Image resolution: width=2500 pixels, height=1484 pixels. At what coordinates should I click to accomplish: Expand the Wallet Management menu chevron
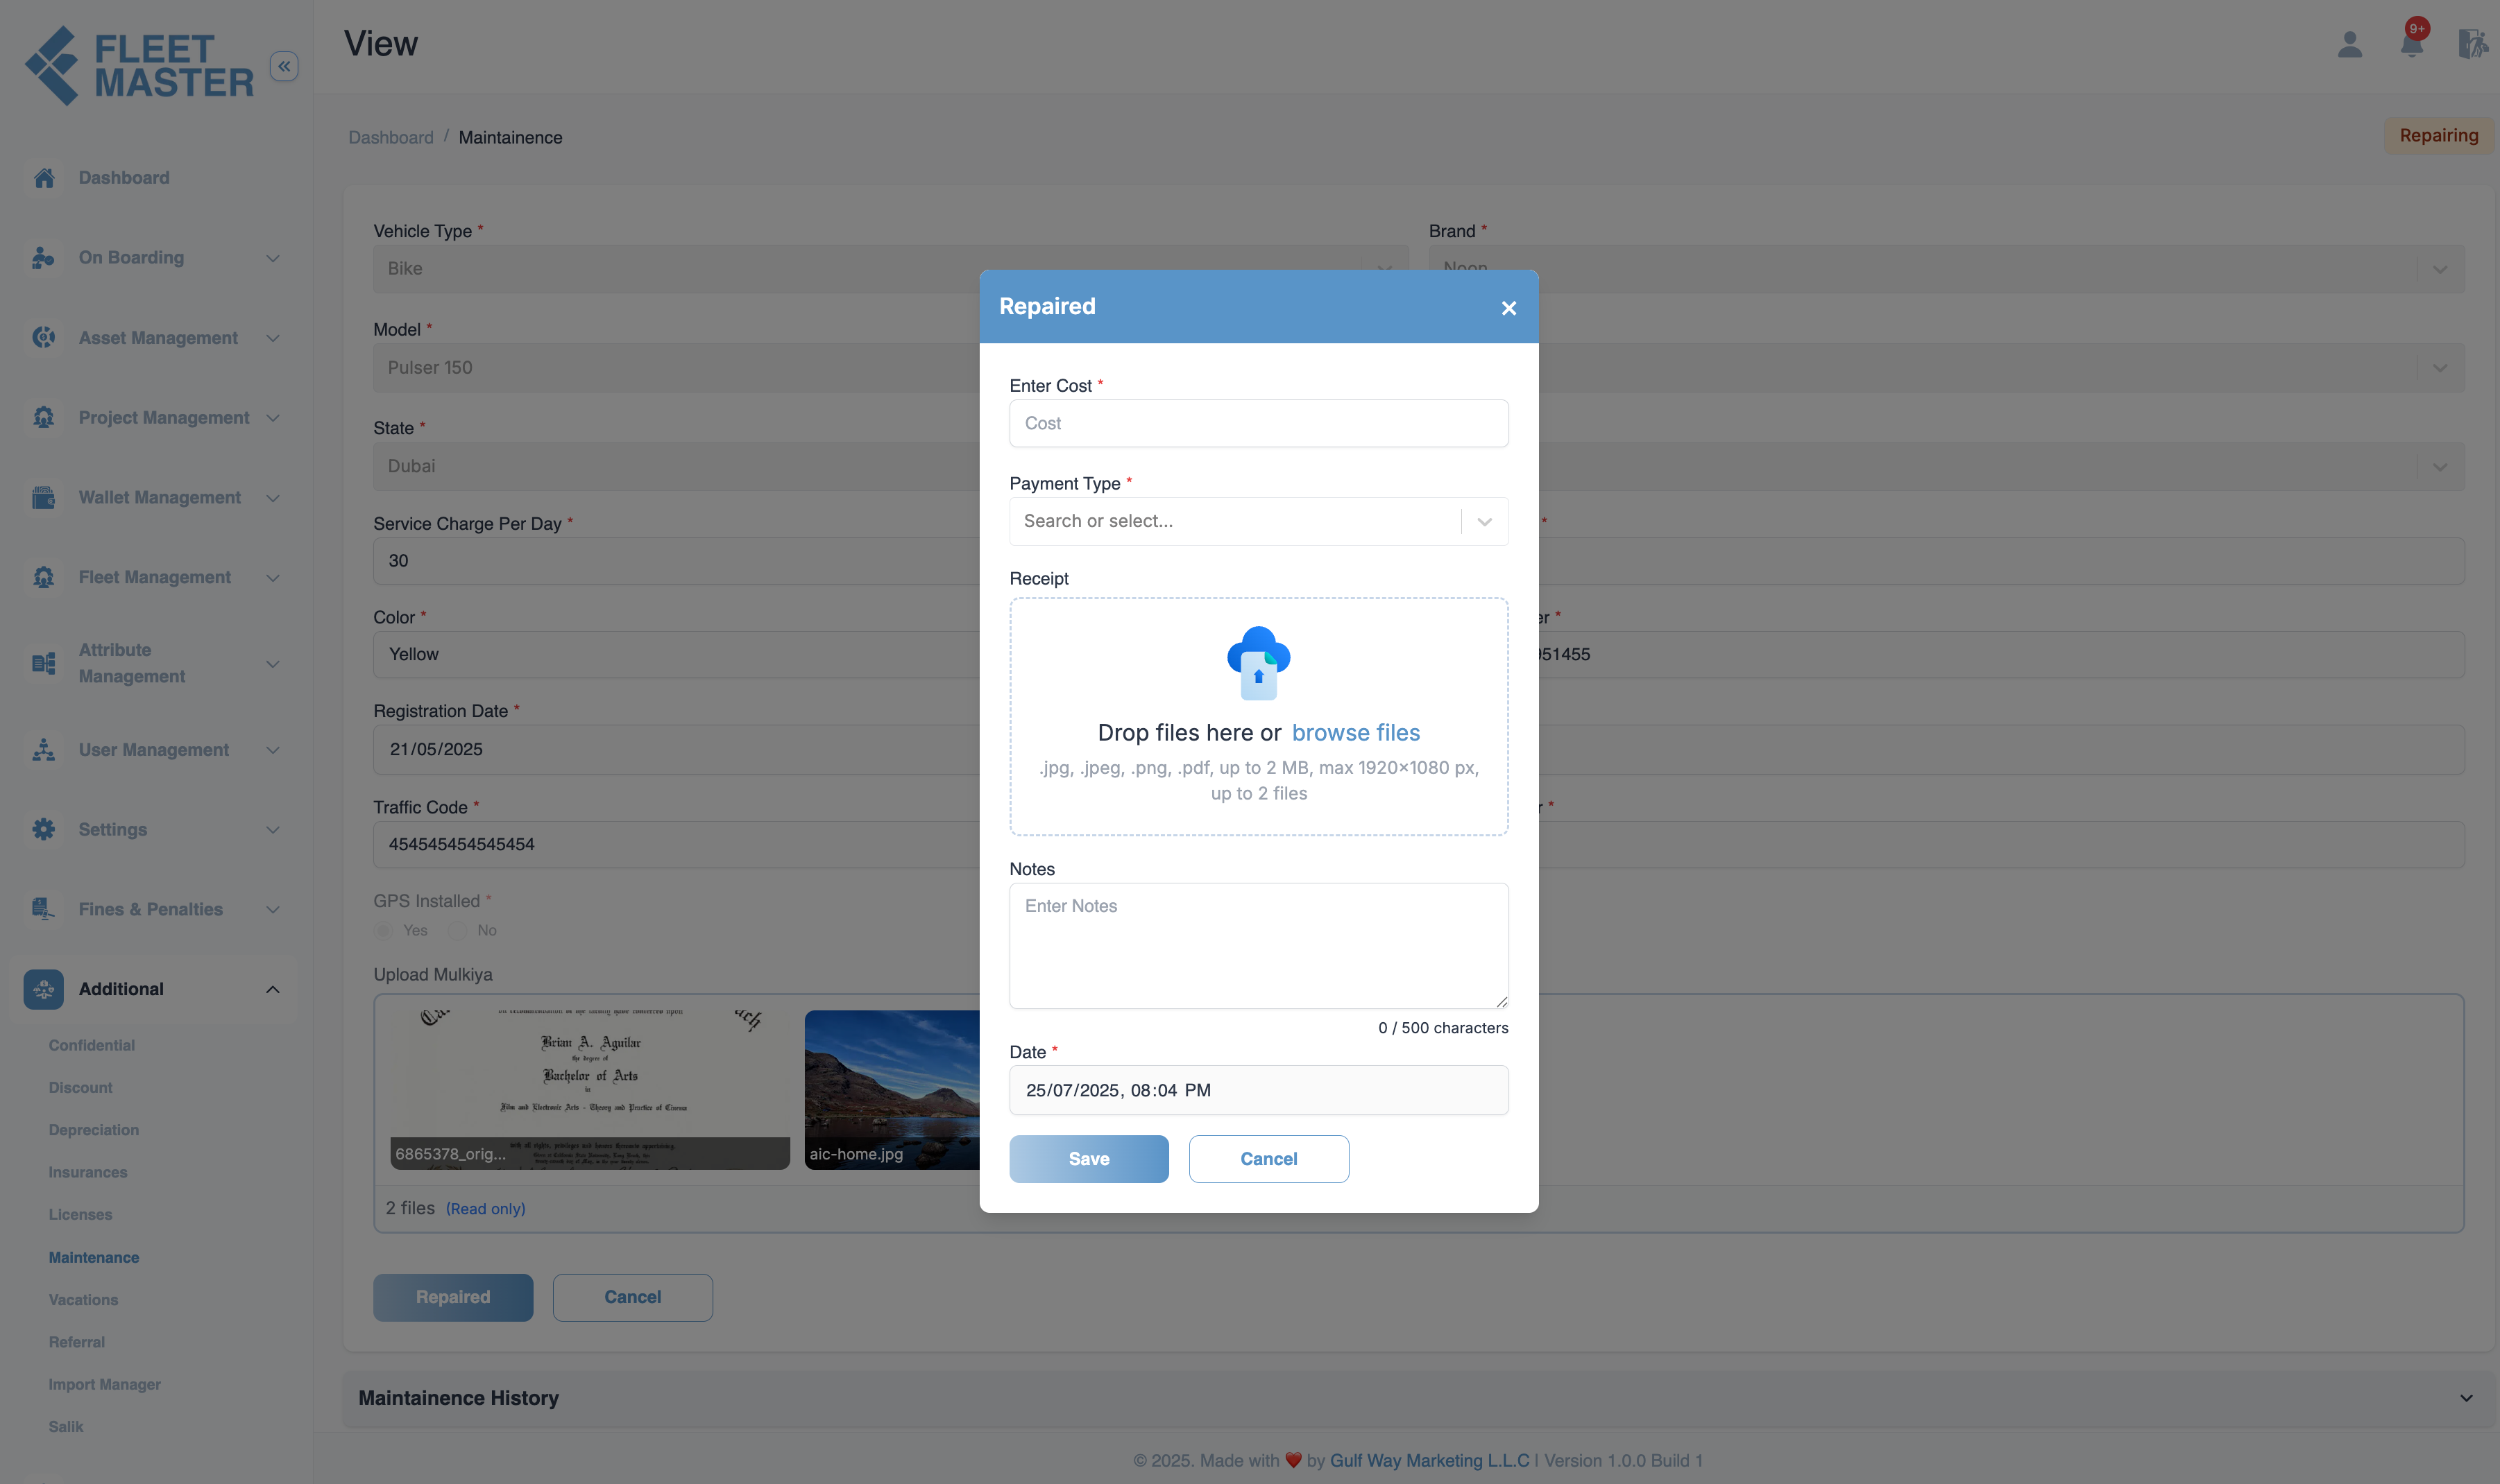click(272, 498)
